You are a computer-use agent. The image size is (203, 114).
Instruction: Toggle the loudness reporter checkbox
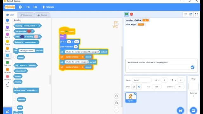(x=15, y=99)
